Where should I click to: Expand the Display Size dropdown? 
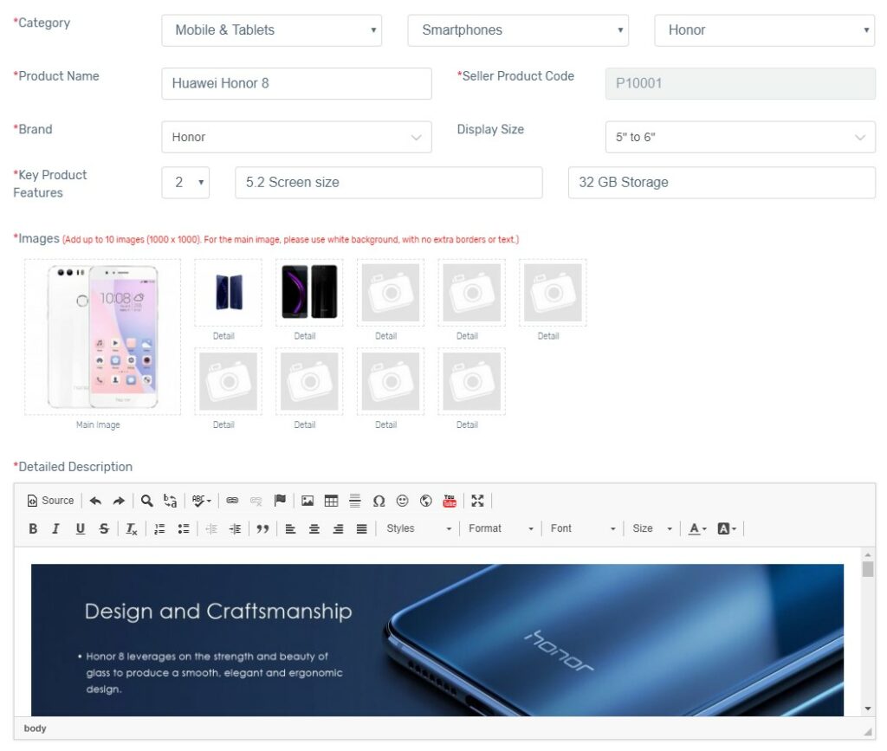741,137
